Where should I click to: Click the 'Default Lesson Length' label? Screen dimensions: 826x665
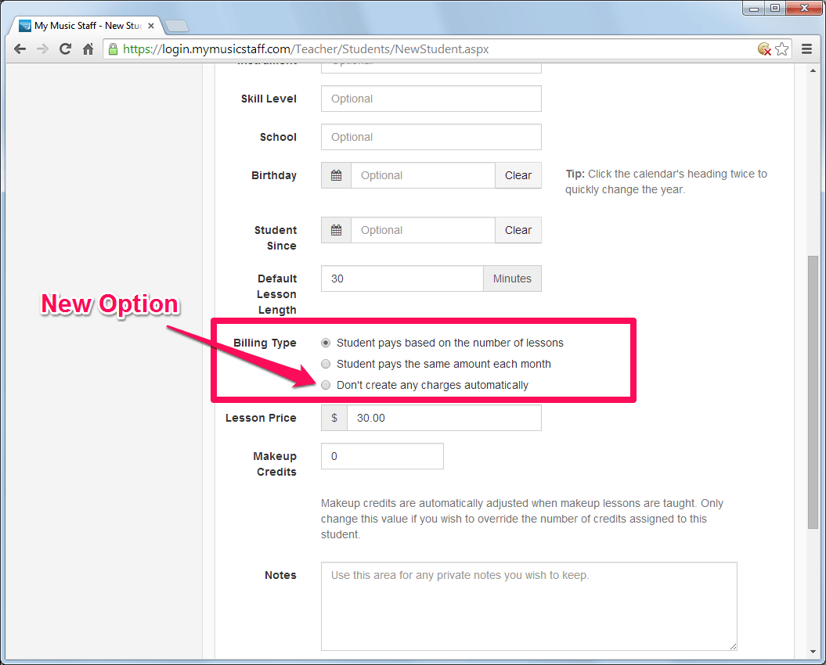pos(277,294)
